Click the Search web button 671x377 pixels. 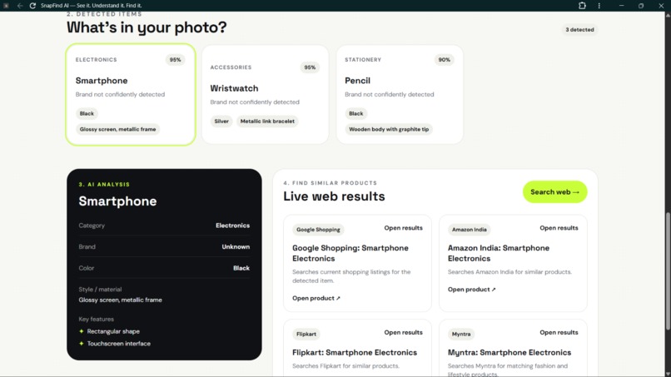[x=554, y=192]
